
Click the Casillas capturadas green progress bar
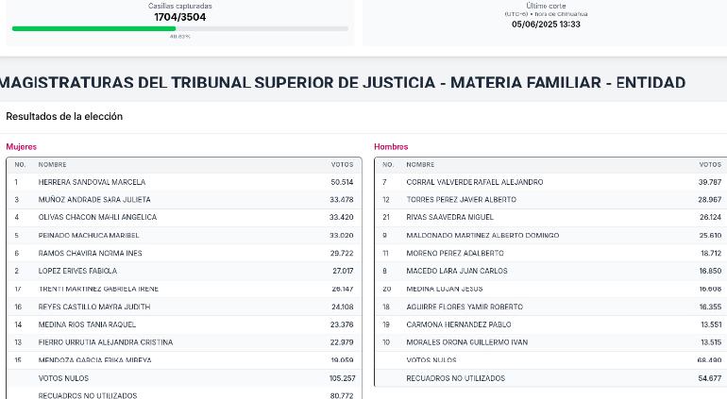click(180, 28)
